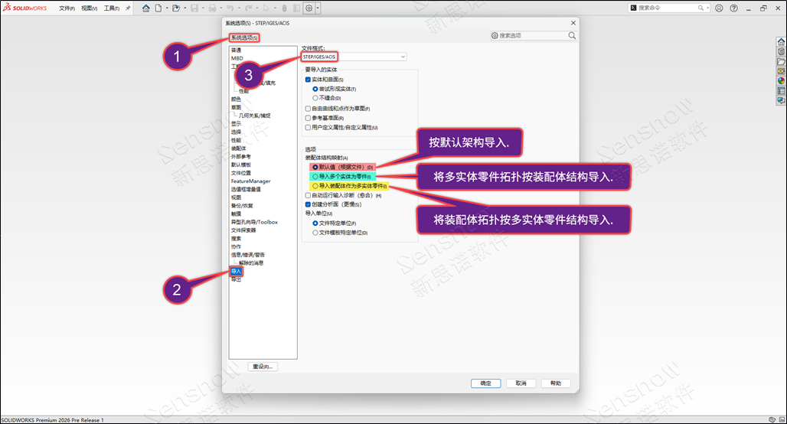Click the Print icon in toolbar
Image resolution: width=787 pixels, height=424 pixels.
point(212,8)
